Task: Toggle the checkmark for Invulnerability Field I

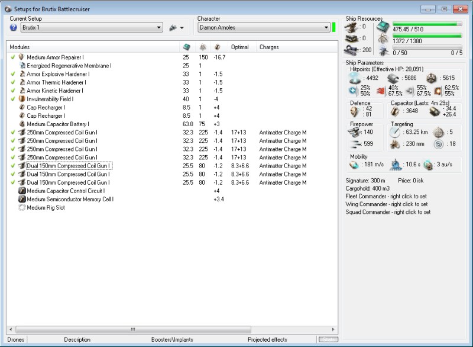Action: point(12,99)
